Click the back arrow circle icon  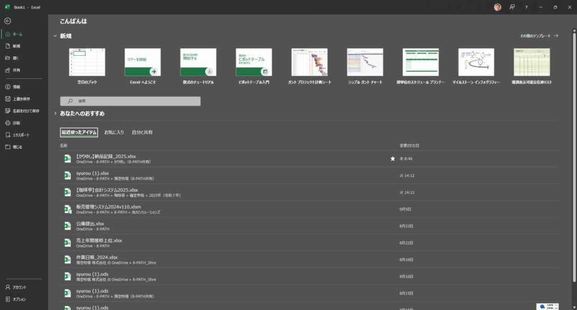click(x=8, y=21)
